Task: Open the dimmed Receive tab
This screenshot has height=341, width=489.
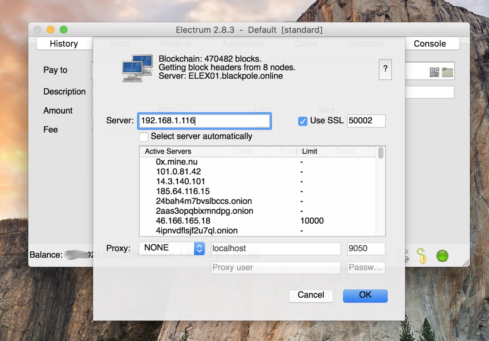Action: coord(176,44)
